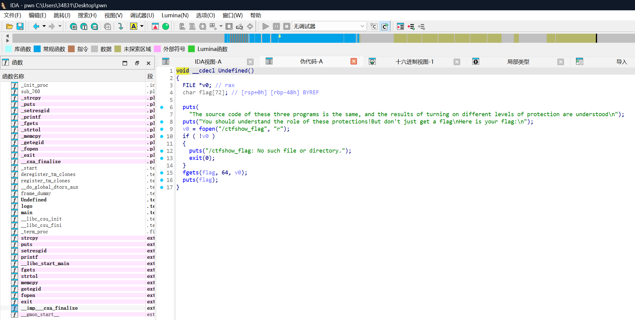Click the highlighted 'C' with green arrow icon

[x=385, y=27]
